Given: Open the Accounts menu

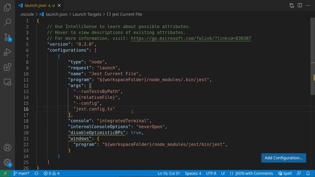Looking at the screenshot, I should 7,147.
